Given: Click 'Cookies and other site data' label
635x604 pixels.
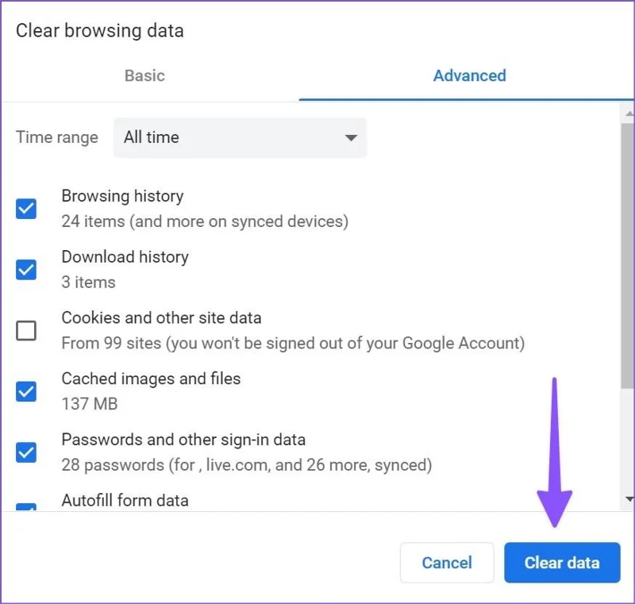Looking at the screenshot, I should tap(161, 317).
